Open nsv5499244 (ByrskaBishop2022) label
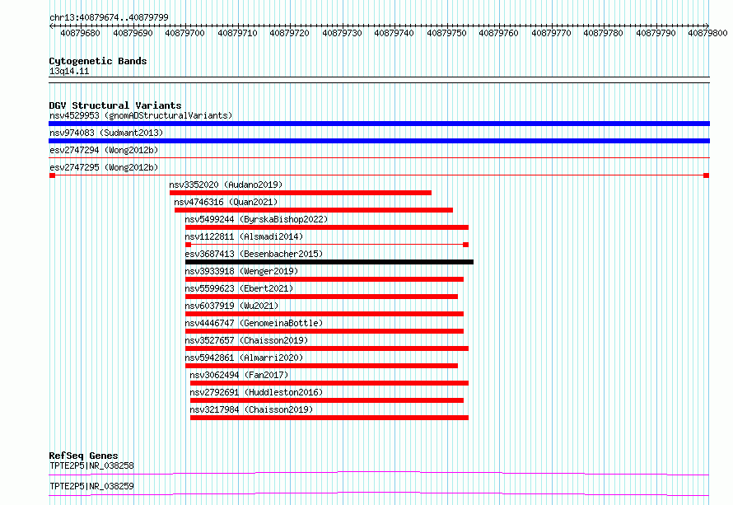This screenshot has height=505, width=733. pyautogui.click(x=256, y=219)
